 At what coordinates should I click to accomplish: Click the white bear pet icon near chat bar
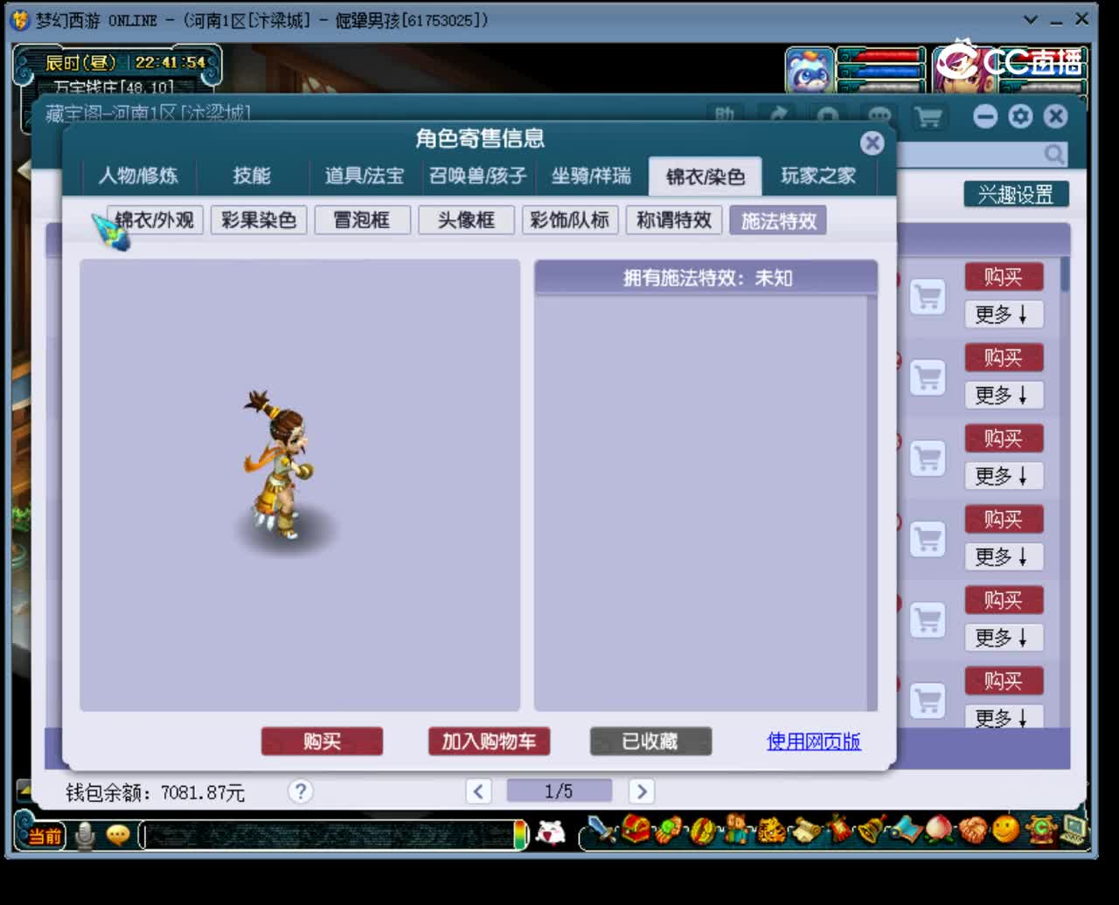tap(550, 833)
